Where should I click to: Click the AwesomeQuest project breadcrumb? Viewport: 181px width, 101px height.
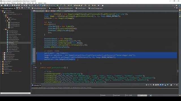point(39,11)
